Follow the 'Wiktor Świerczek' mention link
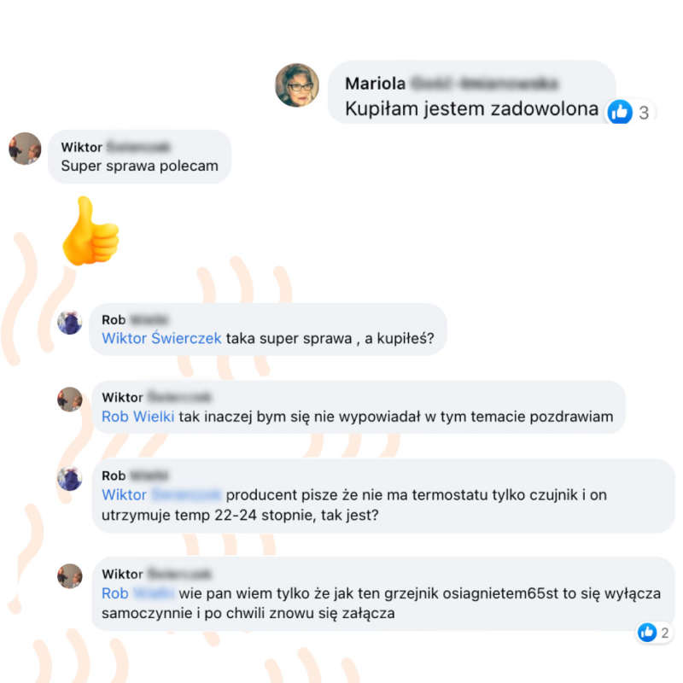The width and height of the screenshot is (683, 683). click(161, 338)
